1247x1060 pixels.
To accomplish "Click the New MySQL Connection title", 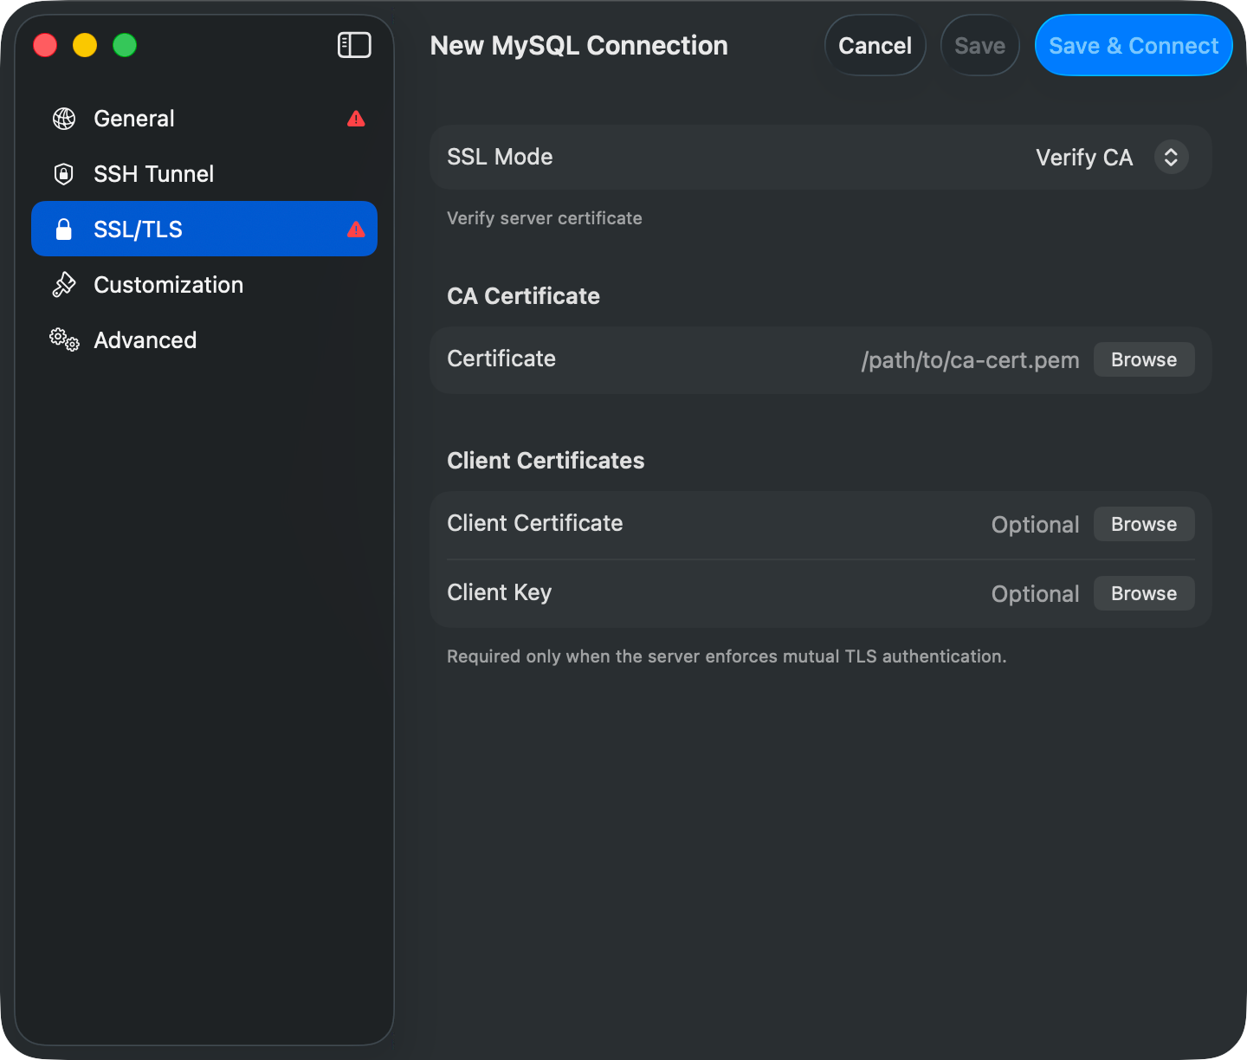I will pyautogui.click(x=578, y=45).
